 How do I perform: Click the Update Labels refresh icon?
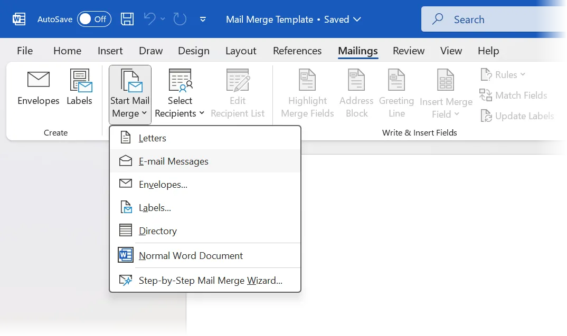(486, 116)
